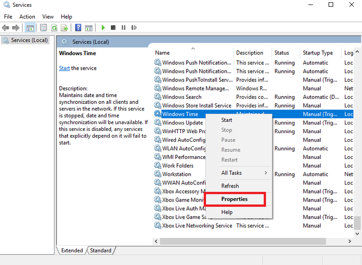Sort by the Status column header

tap(286, 53)
